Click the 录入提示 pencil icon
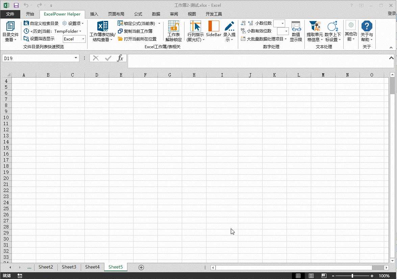397x279 pixels. [x=229, y=26]
